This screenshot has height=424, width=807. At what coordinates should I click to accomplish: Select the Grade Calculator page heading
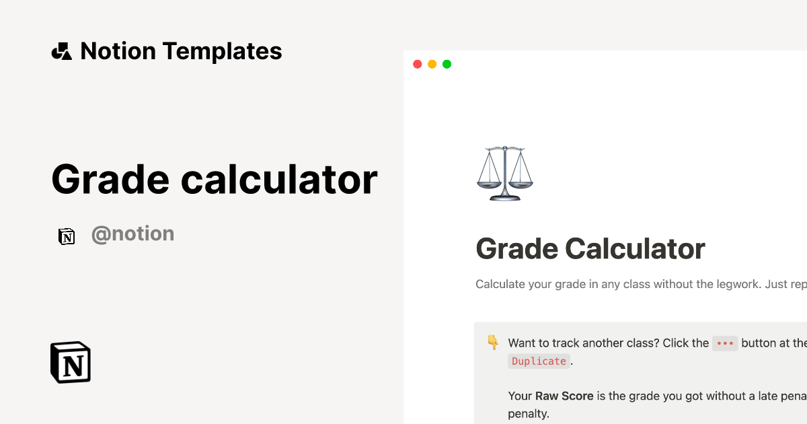coord(590,249)
